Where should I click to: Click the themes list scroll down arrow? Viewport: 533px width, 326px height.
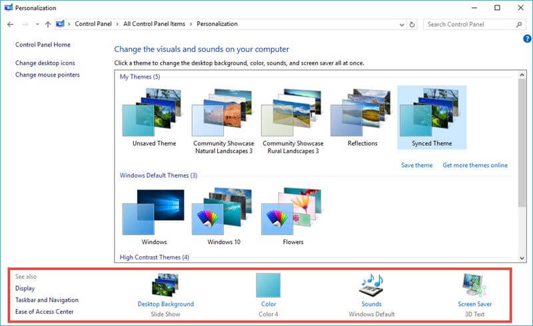coord(522,258)
